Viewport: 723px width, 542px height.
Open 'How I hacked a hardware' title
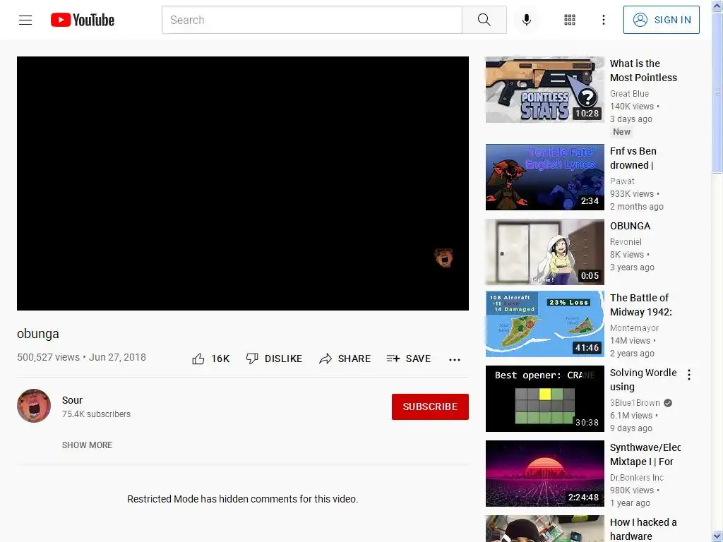pyautogui.click(x=643, y=529)
